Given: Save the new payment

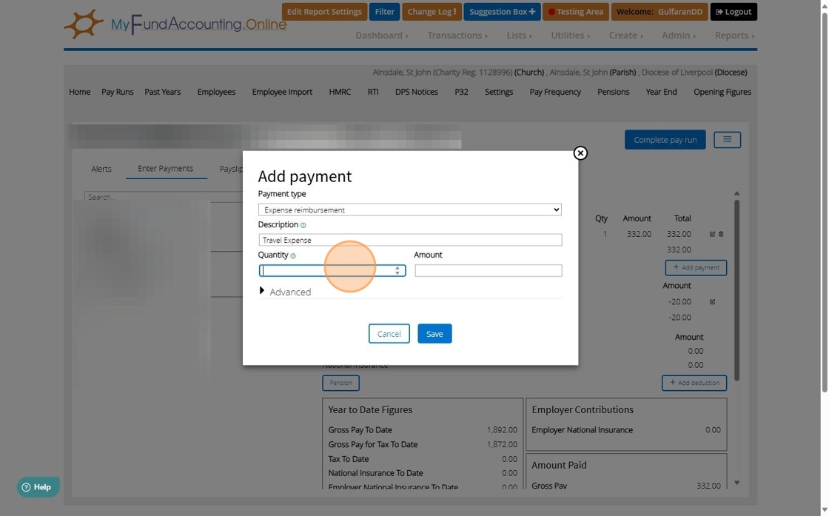Looking at the screenshot, I should pyautogui.click(x=434, y=334).
